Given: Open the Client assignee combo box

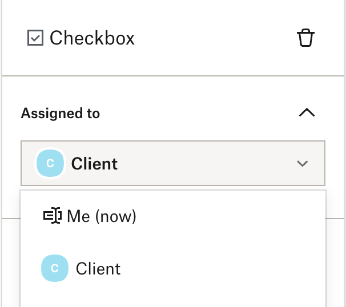Looking at the screenshot, I should [x=173, y=163].
